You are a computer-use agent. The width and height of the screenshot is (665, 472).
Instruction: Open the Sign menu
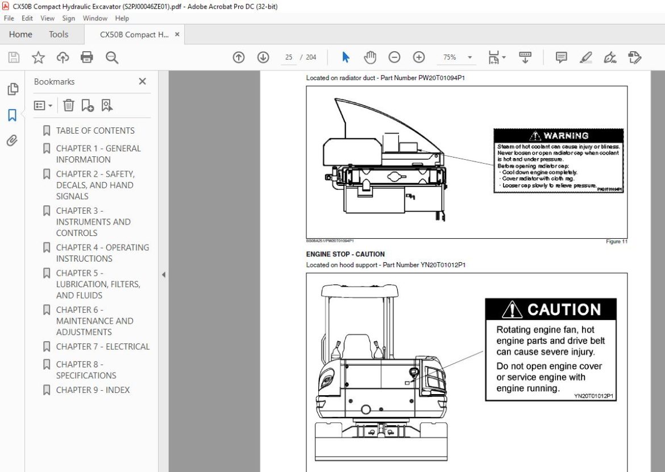point(68,18)
